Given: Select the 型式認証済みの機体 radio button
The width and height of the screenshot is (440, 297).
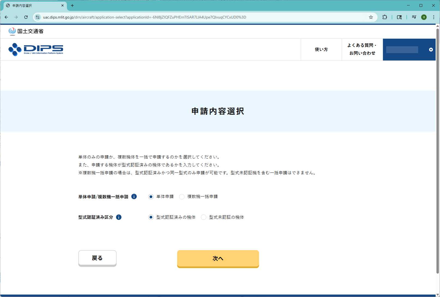Looking at the screenshot, I should 151,217.
